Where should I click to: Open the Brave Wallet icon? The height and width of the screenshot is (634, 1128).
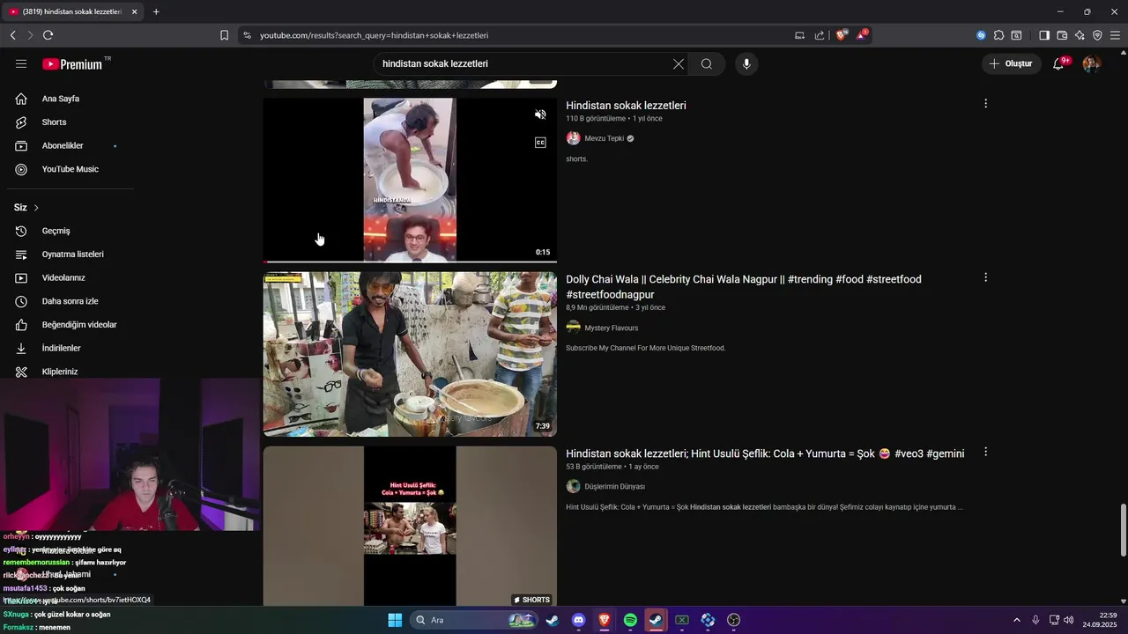[x=1062, y=35]
